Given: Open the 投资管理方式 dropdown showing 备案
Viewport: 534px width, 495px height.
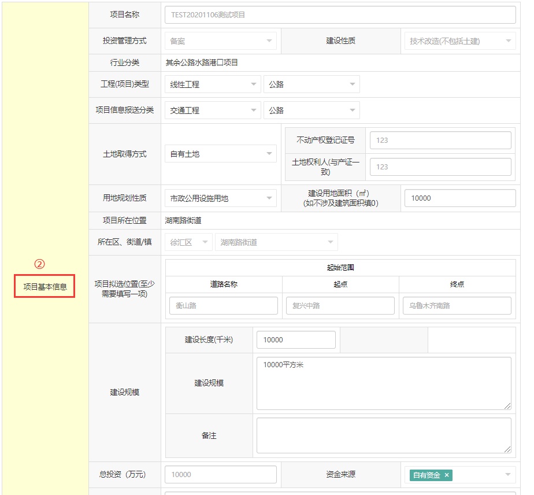Looking at the screenshot, I should pos(220,41).
